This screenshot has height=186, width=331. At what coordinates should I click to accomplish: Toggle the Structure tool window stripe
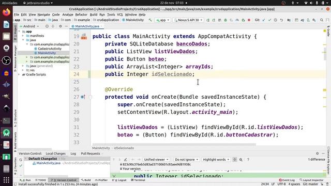(15, 118)
